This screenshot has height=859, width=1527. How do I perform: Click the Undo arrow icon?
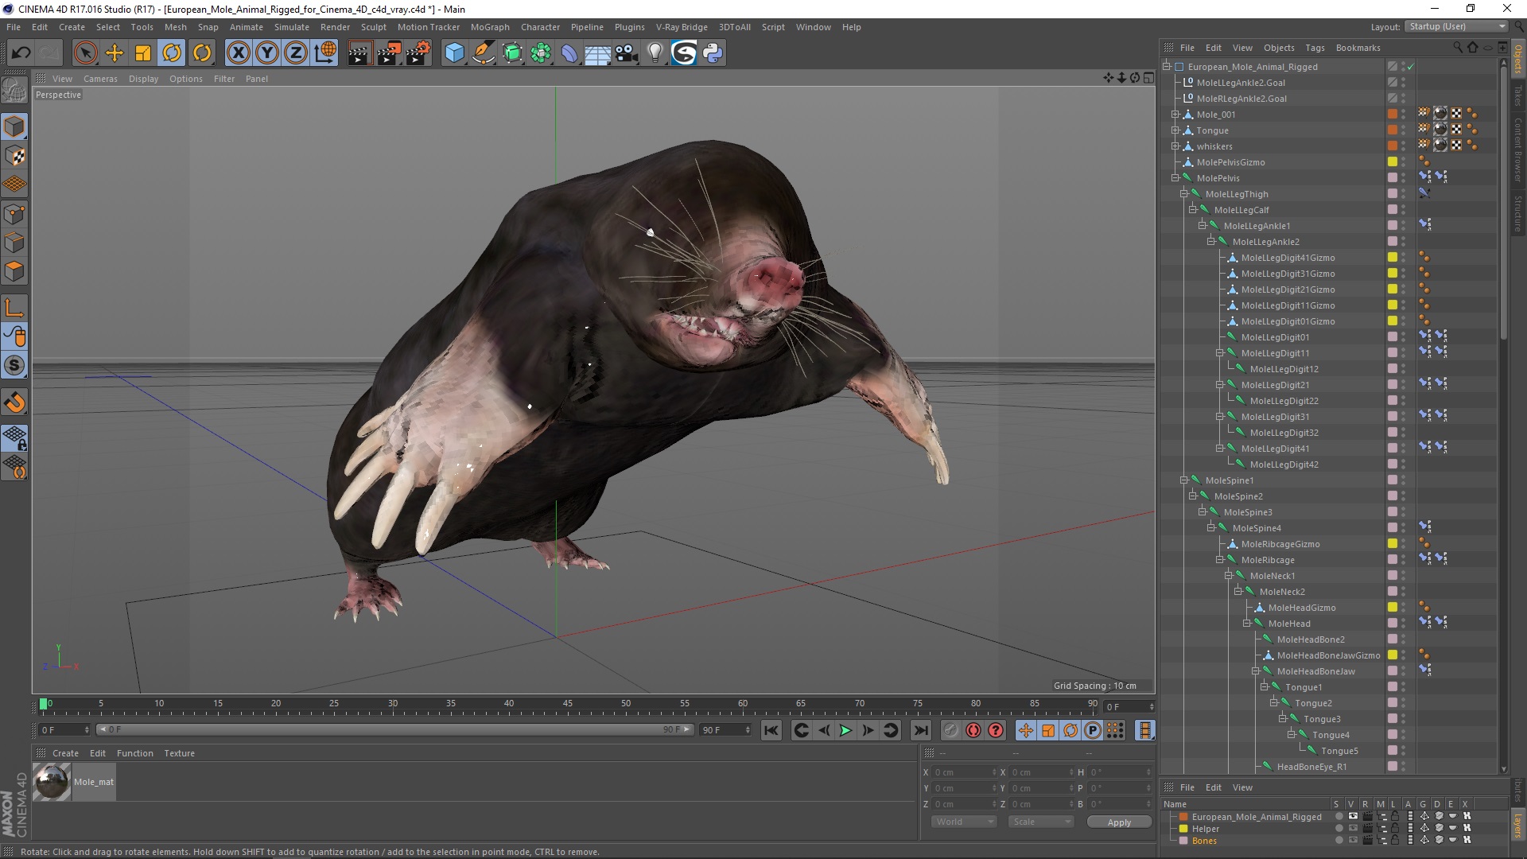(21, 53)
